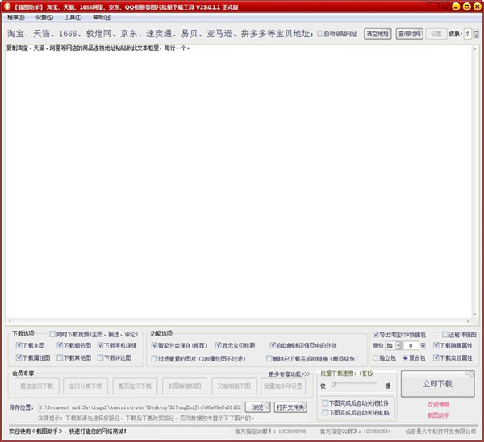Toggle the 同时下载视频 checkbox
The width and height of the screenshot is (484, 442).
(x=53, y=334)
